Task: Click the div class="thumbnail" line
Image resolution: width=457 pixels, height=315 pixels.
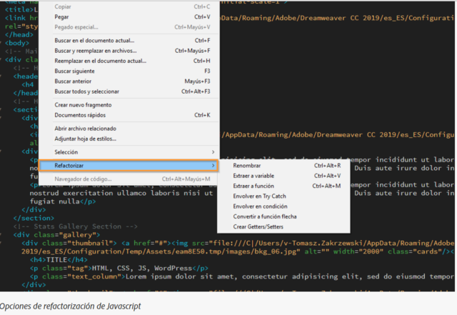Action: pos(238,244)
